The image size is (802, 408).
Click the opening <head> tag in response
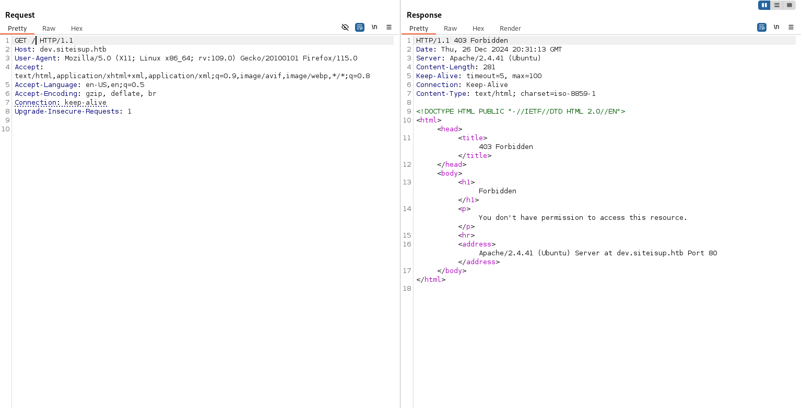(450, 129)
